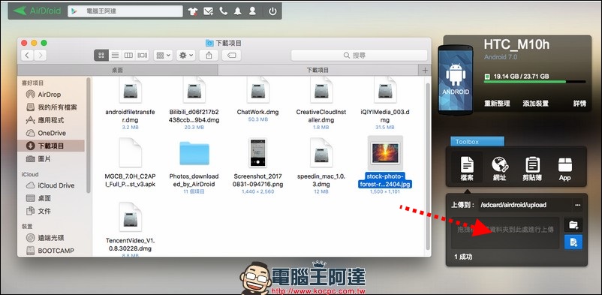Viewport: 602px width, 295px height.
Task: Select the 剪貼簿 tool in Toolbox
Action: pyautogui.click(x=532, y=169)
